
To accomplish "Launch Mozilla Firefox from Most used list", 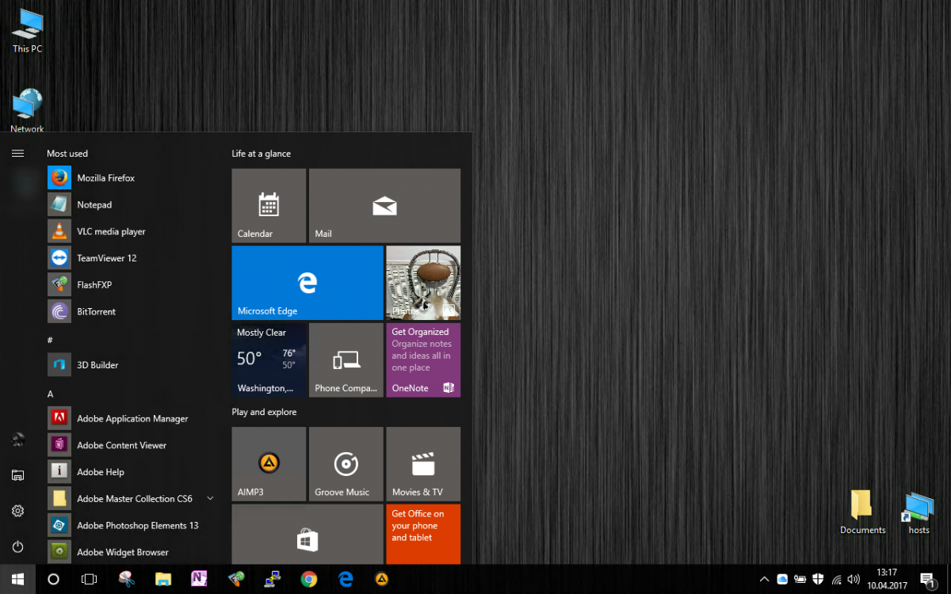I will [132, 178].
